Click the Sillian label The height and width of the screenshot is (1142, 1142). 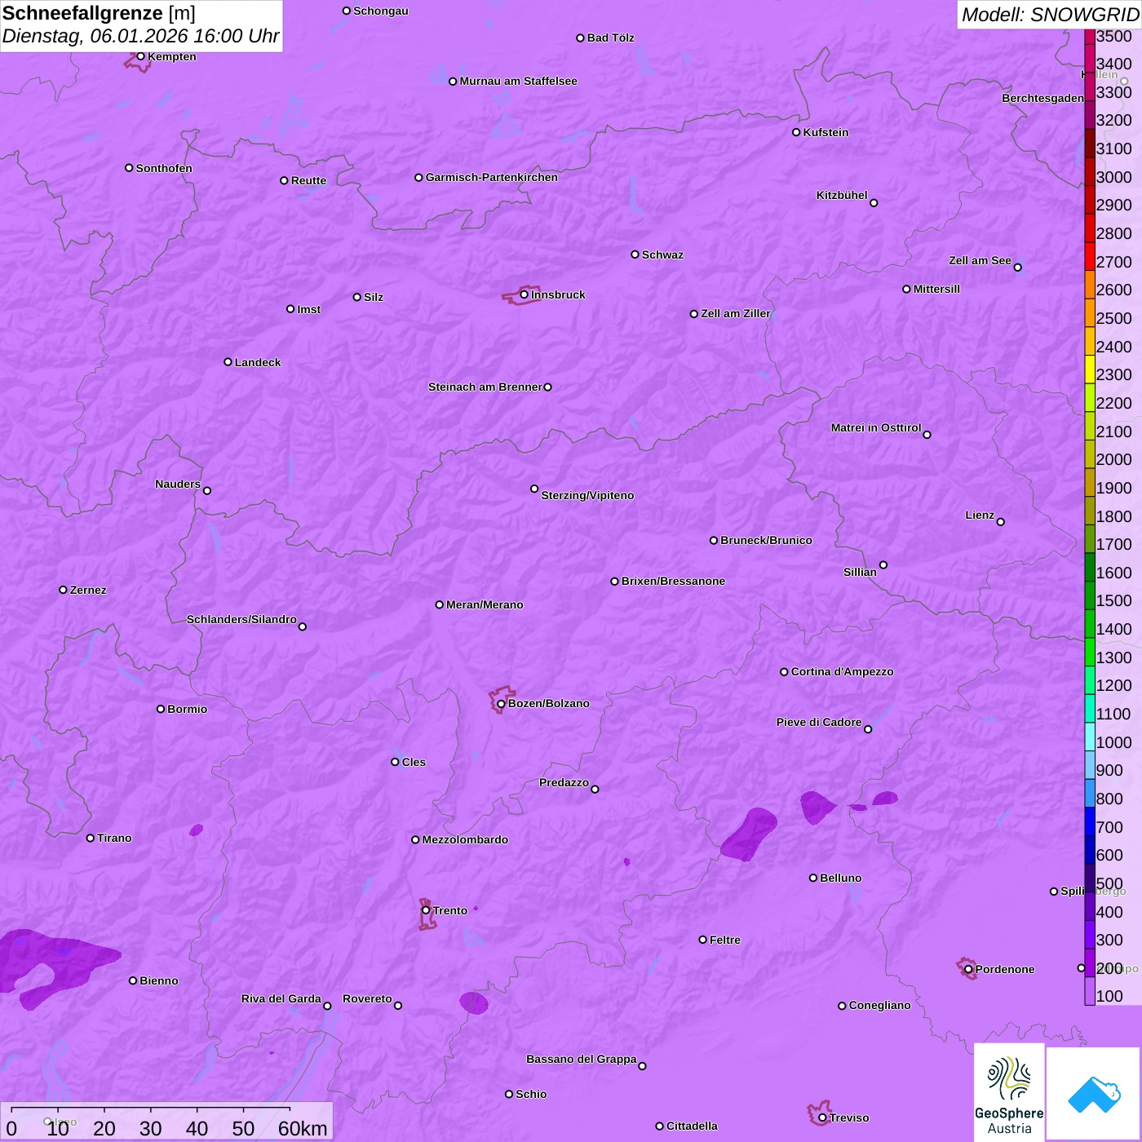860,572
